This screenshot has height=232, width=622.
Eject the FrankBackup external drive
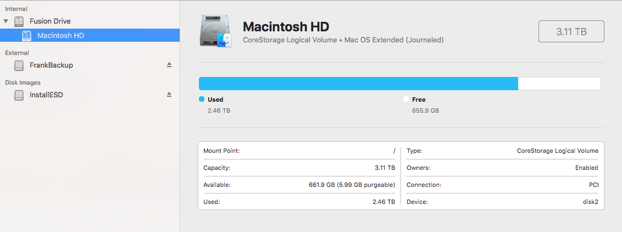pyautogui.click(x=169, y=65)
